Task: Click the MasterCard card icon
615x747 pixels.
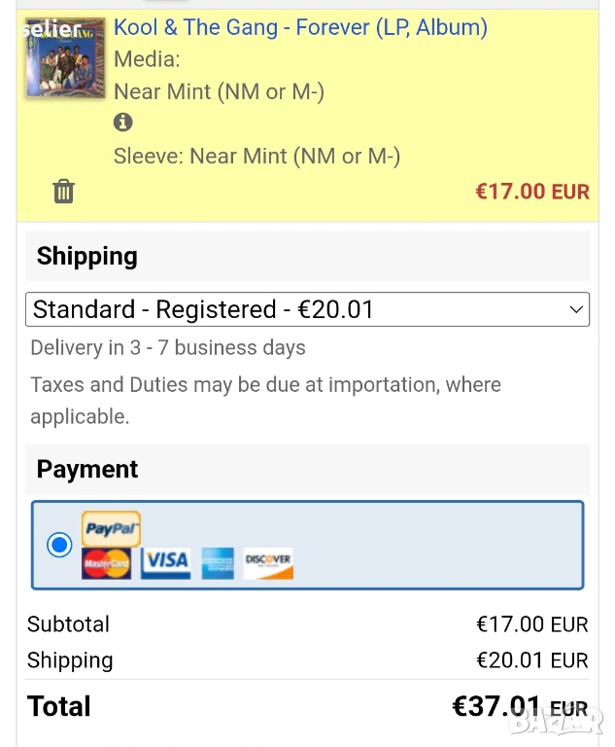Action: [106, 563]
